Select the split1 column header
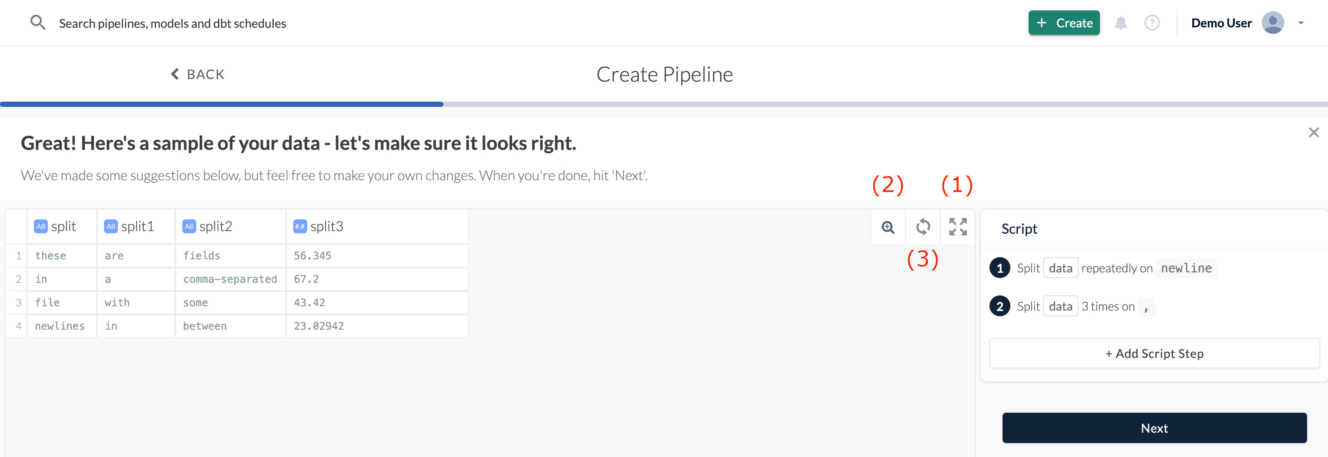The height and width of the screenshot is (457, 1328). (137, 226)
